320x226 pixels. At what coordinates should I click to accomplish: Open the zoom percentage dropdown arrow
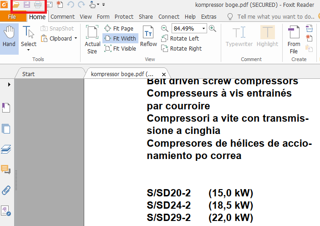(203, 28)
